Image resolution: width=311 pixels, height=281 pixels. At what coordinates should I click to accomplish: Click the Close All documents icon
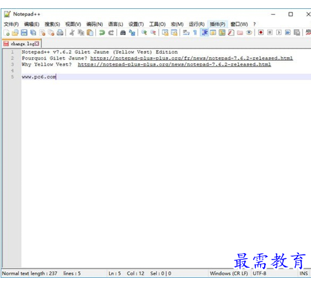(51, 32)
